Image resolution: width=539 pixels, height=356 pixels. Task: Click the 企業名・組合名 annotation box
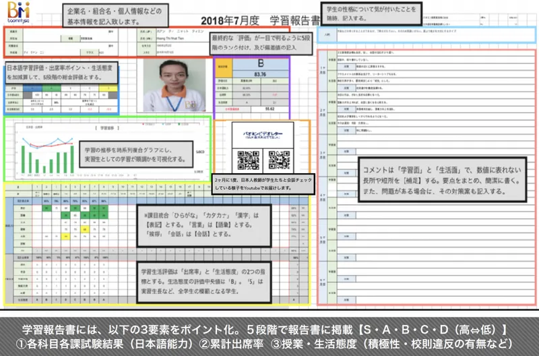115,16
